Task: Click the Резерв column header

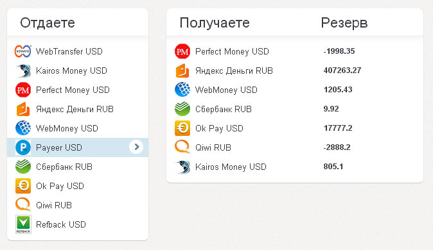Action: tap(344, 23)
